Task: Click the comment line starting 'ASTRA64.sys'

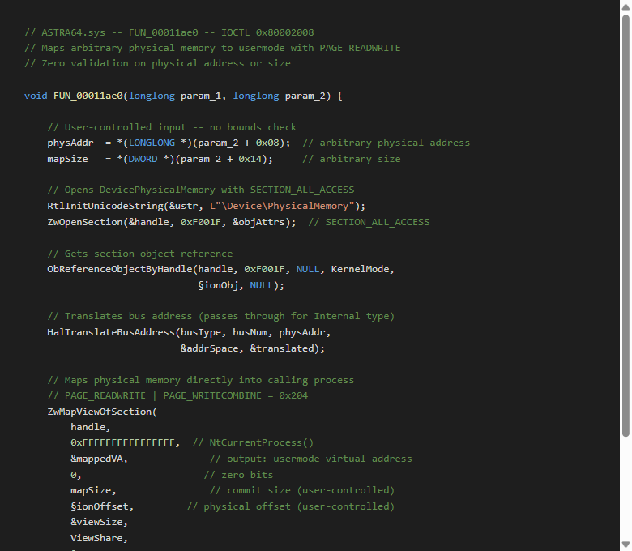Action: click(169, 32)
